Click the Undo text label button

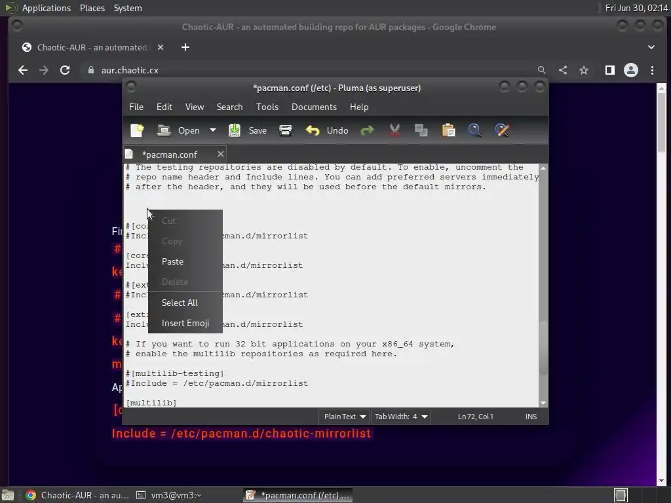tap(337, 130)
